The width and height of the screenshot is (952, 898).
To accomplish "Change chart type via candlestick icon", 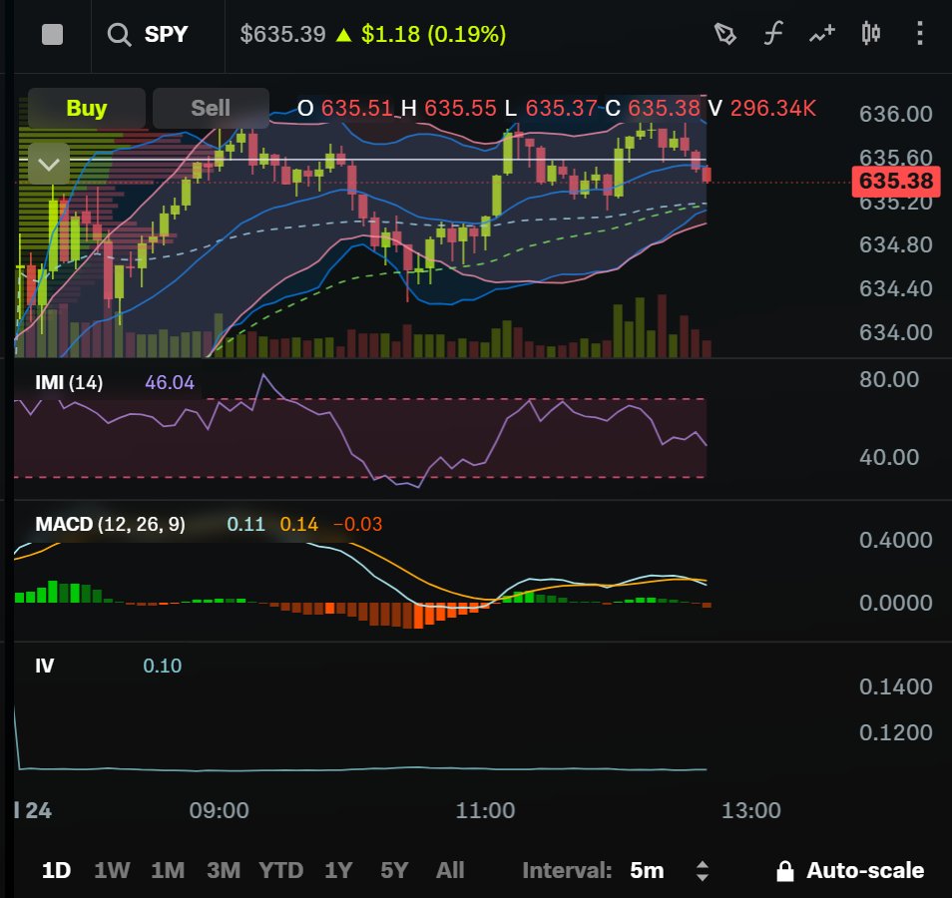I will pos(870,33).
